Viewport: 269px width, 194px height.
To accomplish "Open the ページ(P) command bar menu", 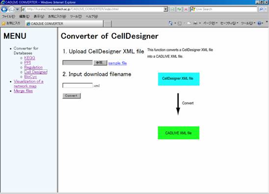I will click(210, 23).
